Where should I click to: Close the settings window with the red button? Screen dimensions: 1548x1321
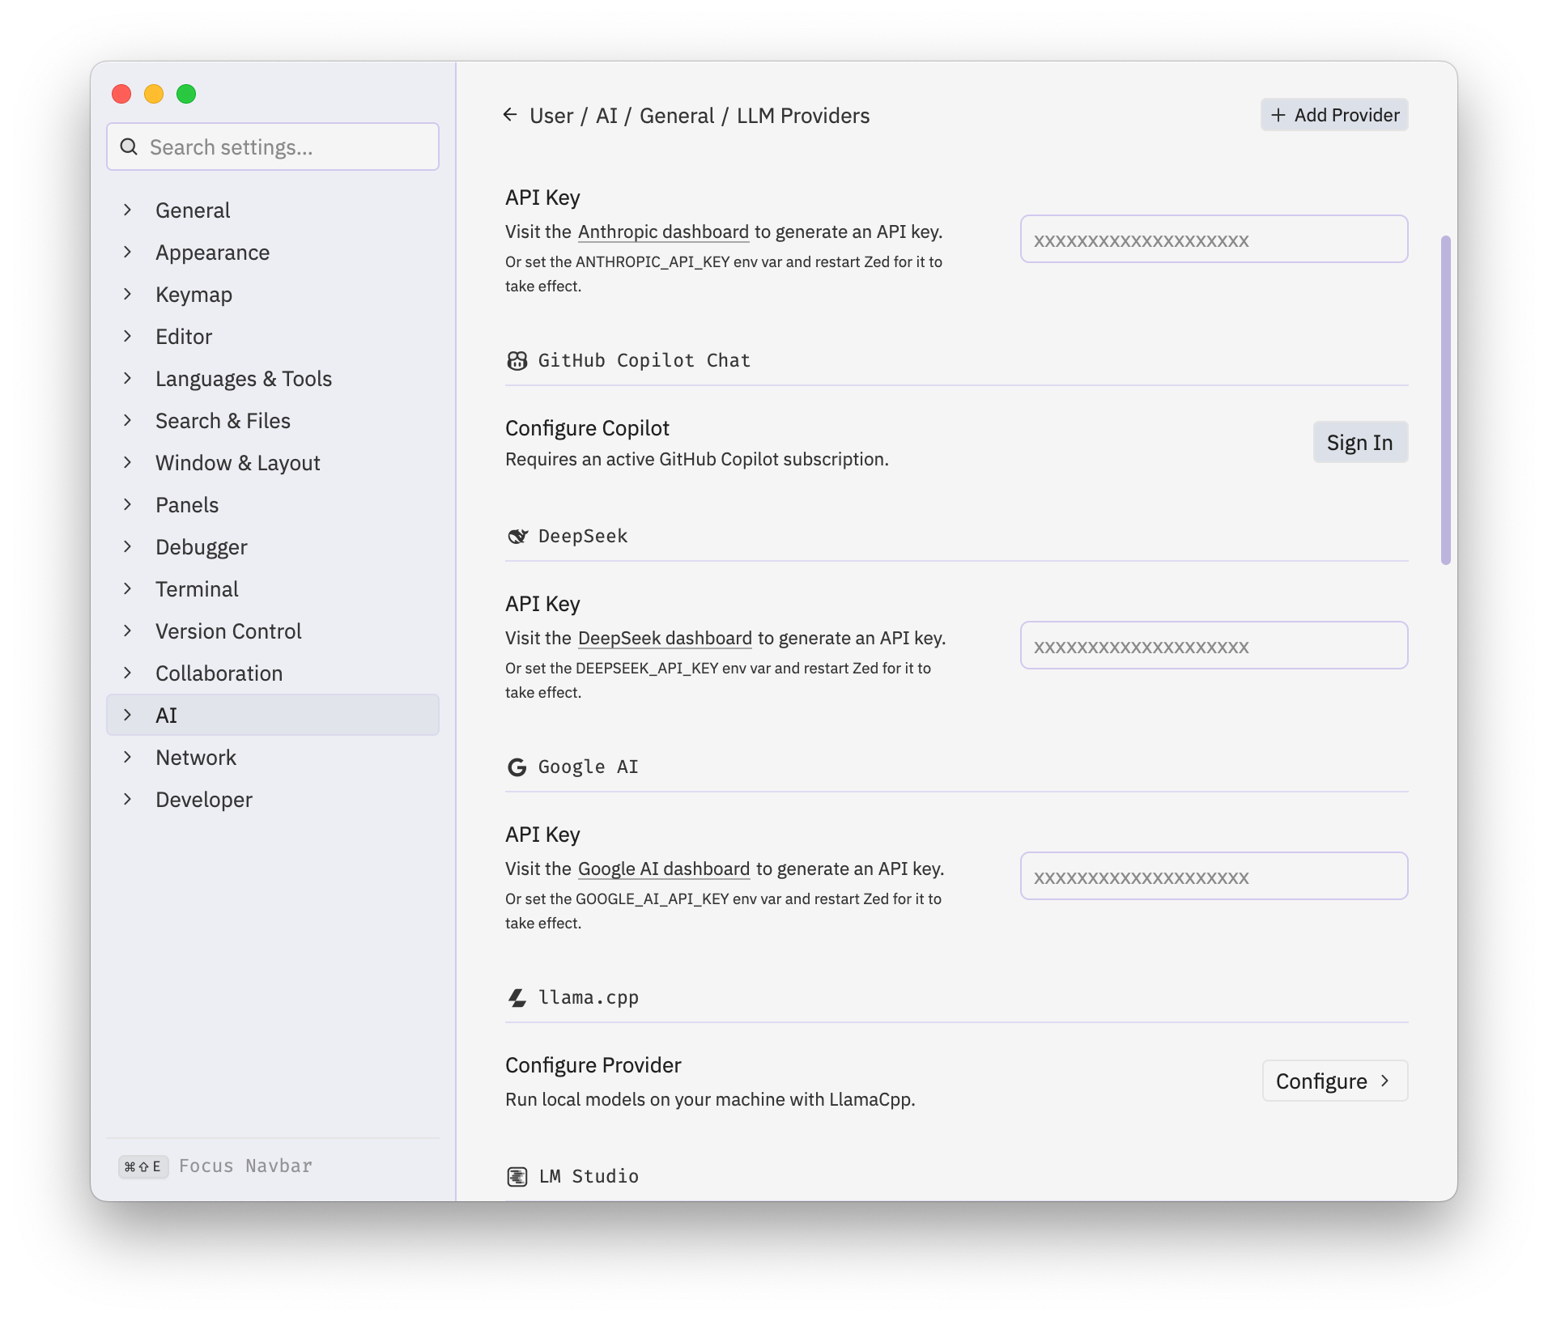[x=121, y=94]
